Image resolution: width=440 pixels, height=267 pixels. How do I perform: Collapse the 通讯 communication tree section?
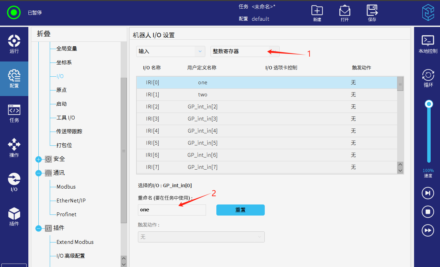[x=38, y=173]
